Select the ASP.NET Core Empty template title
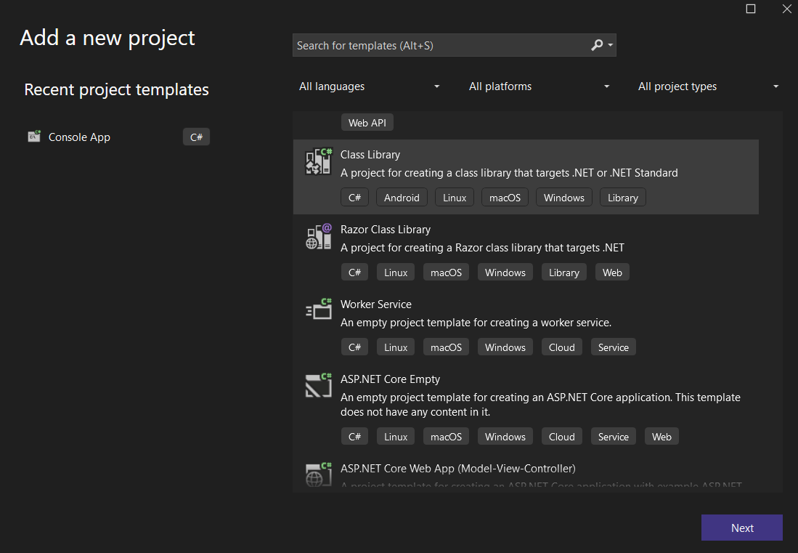 tap(390, 379)
